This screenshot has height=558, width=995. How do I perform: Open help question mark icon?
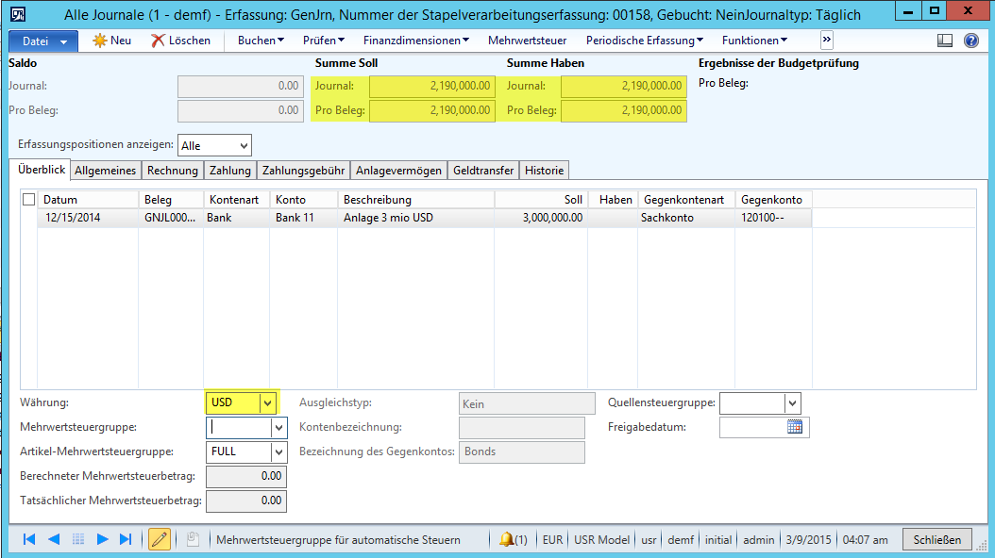point(971,41)
